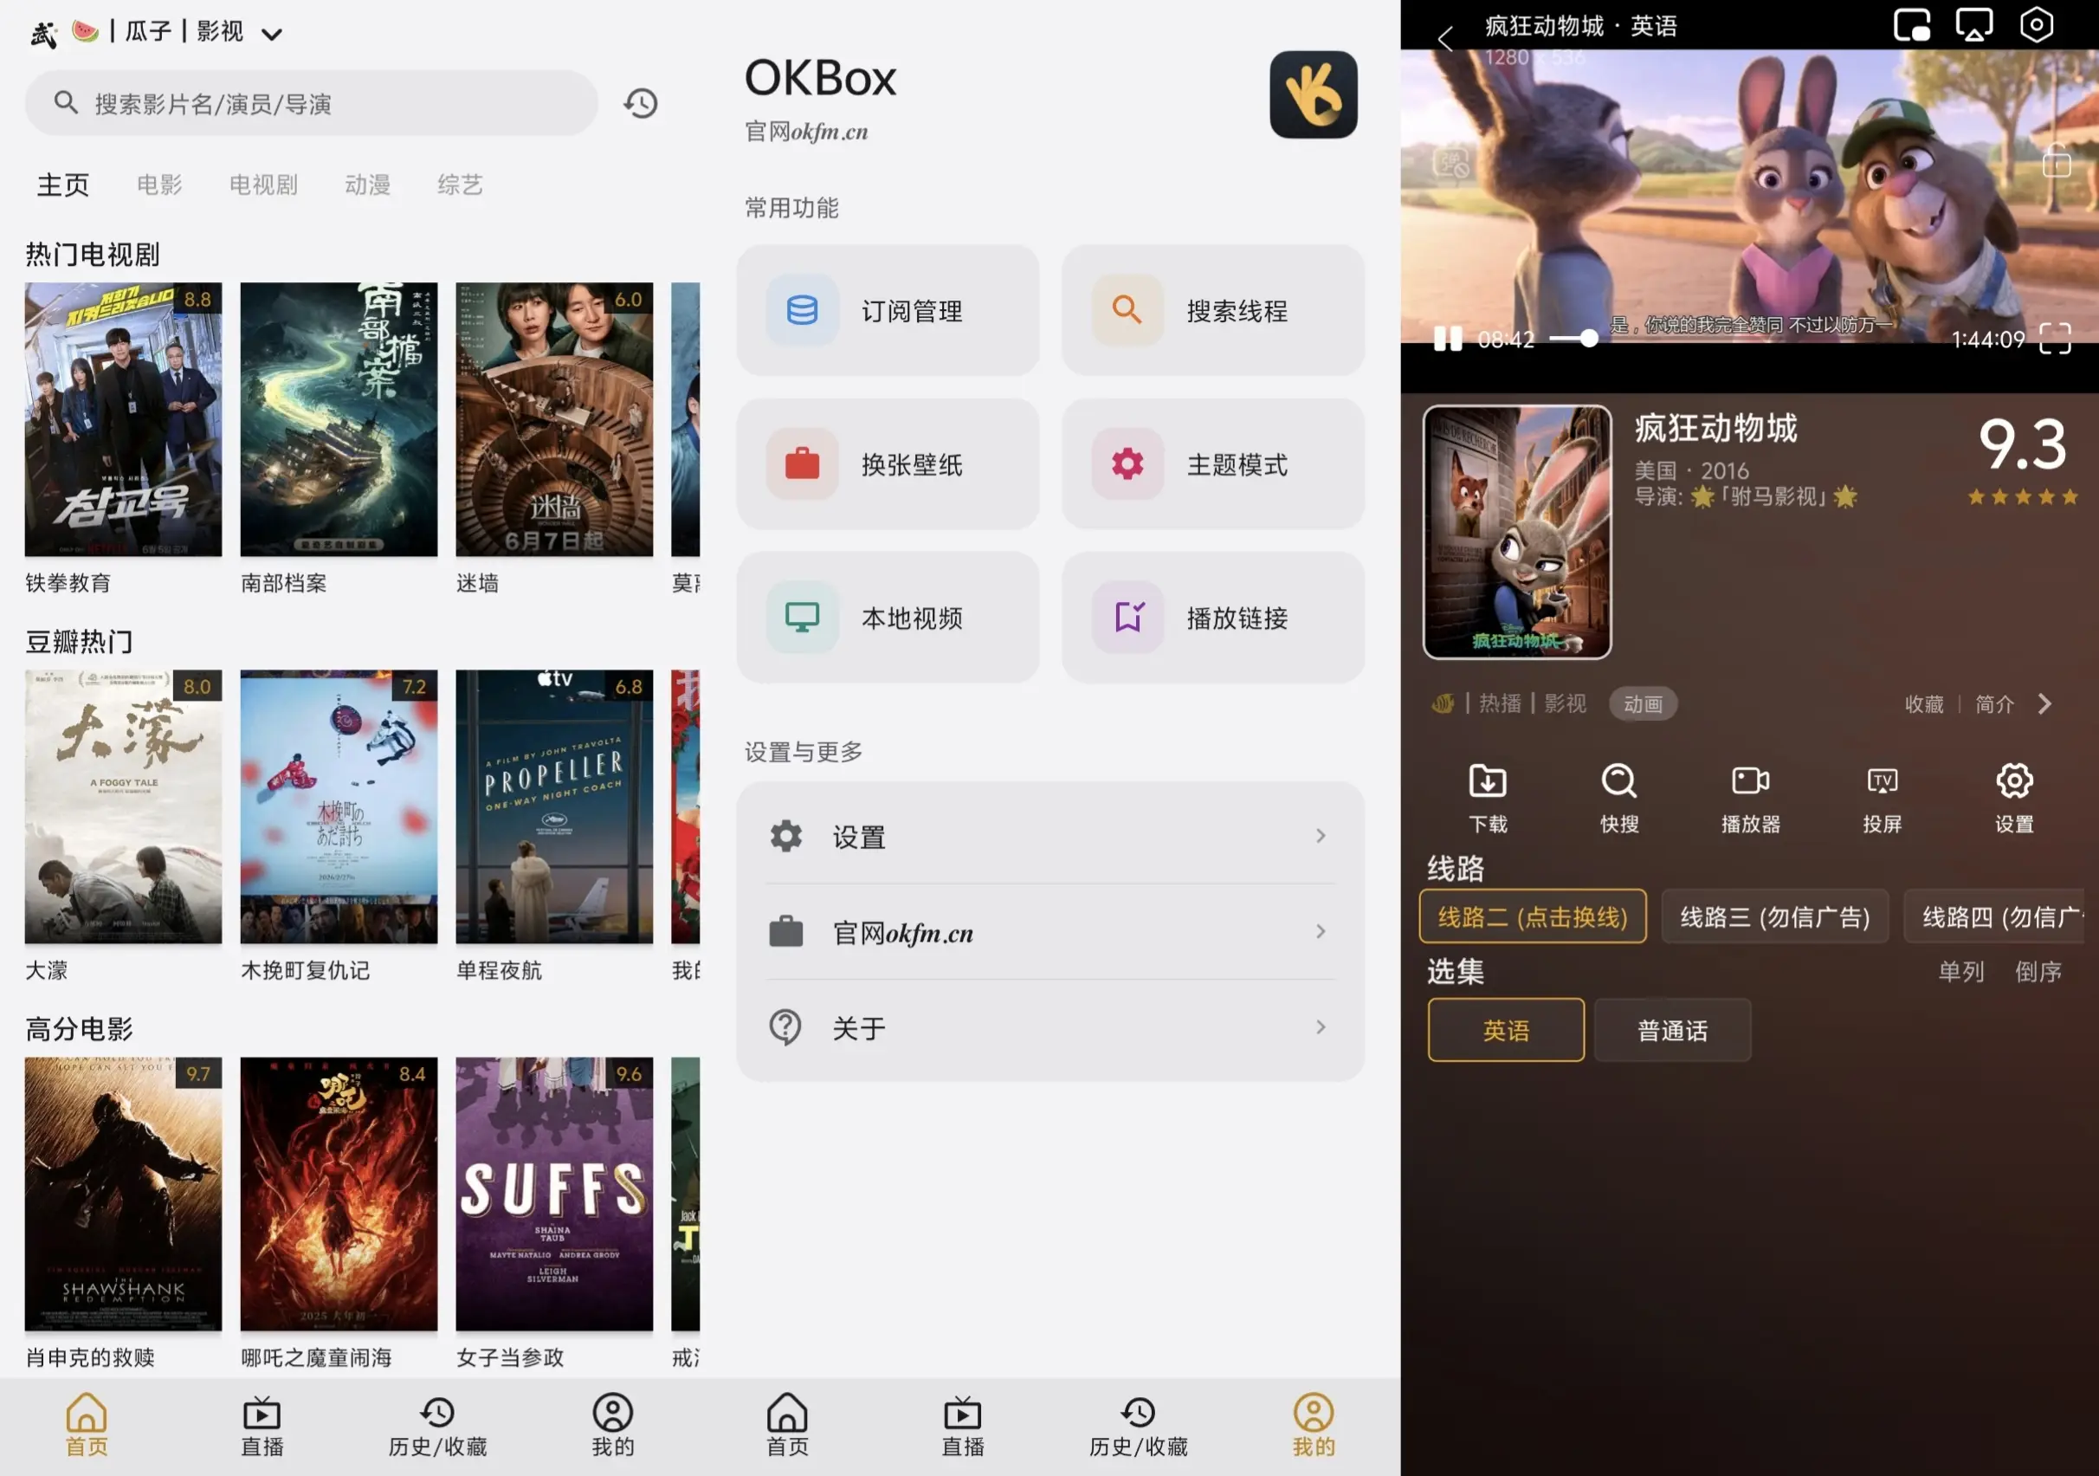Switch to the 电影 tab
The height and width of the screenshot is (1476, 2099).
159,184
